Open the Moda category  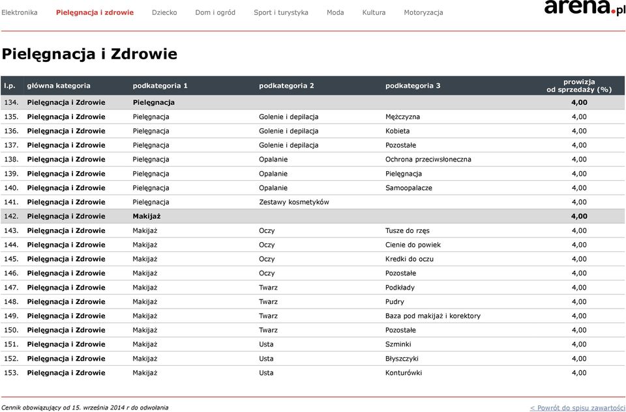tap(335, 12)
